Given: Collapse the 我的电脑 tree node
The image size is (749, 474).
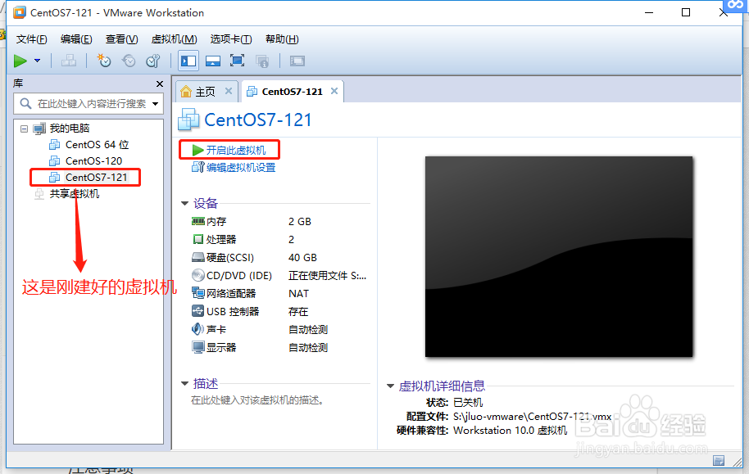Looking at the screenshot, I should 25,129.
